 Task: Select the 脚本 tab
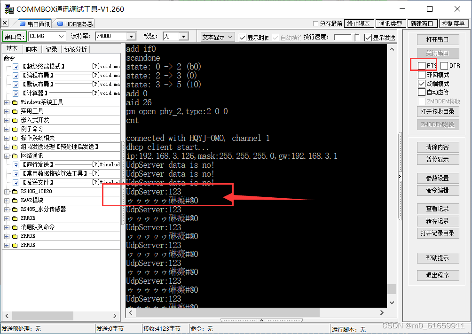click(x=31, y=49)
